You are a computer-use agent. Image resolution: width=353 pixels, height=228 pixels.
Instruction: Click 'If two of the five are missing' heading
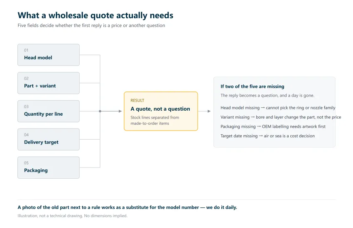click(252, 87)
